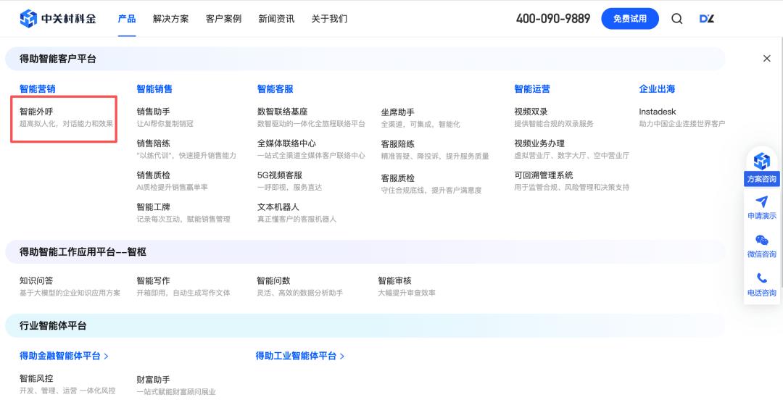The height and width of the screenshot is (400, 783).
Task: Open the 客户案例 menu item
Action: click(224, 19)
